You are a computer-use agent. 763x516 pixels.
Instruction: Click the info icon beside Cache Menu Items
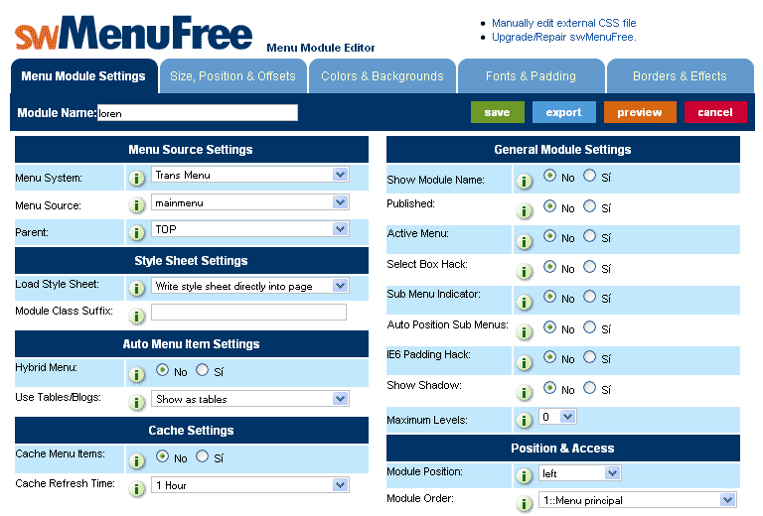[x=137, y=460]
